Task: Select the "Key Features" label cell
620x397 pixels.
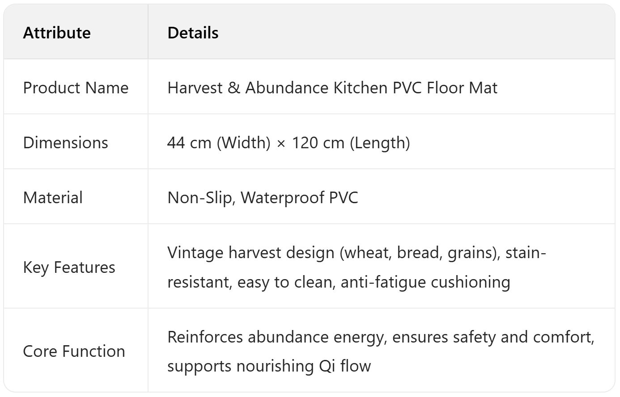Action: click(x=69, y=267)
